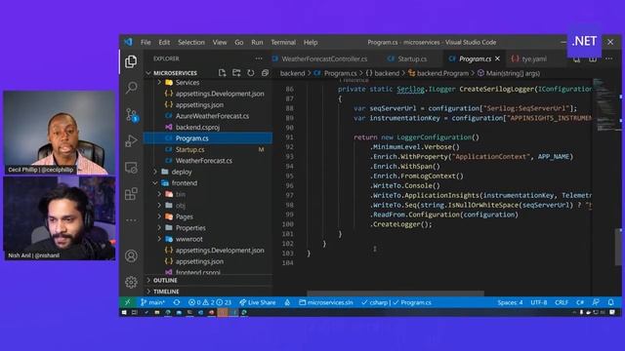Click the feedback icon in status bar
Image resolution: width=625 pixels, height=351 pixels.
596,302
